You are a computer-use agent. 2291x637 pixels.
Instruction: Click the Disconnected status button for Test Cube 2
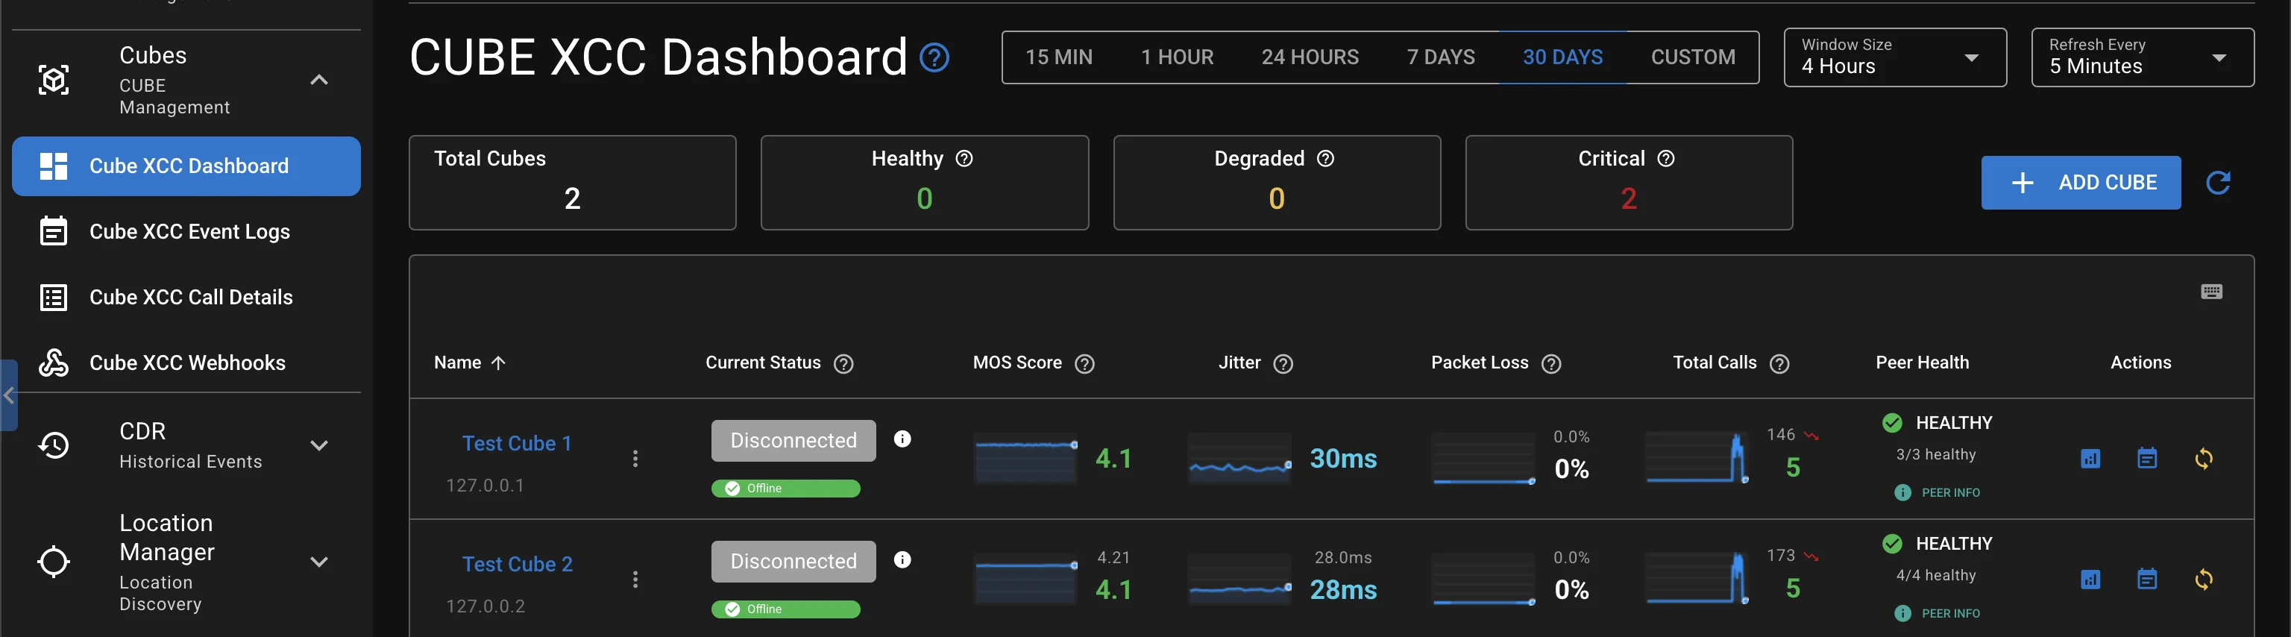[x=793, y=562]
